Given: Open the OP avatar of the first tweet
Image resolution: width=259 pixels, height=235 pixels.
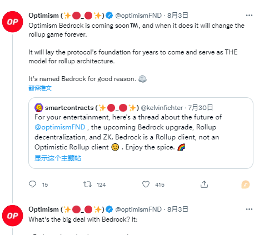Looking at the screenshot, I should point(13,22).
